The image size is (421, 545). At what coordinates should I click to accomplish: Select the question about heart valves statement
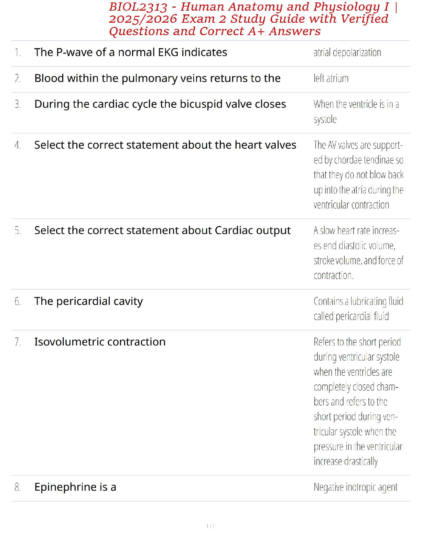point(165,145)
